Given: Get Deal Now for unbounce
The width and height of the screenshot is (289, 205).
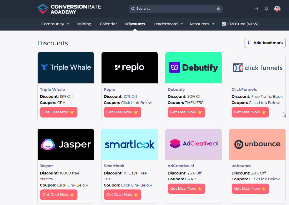Looking at the screenshot, I should pyautogui.click(x=250, y=189).
